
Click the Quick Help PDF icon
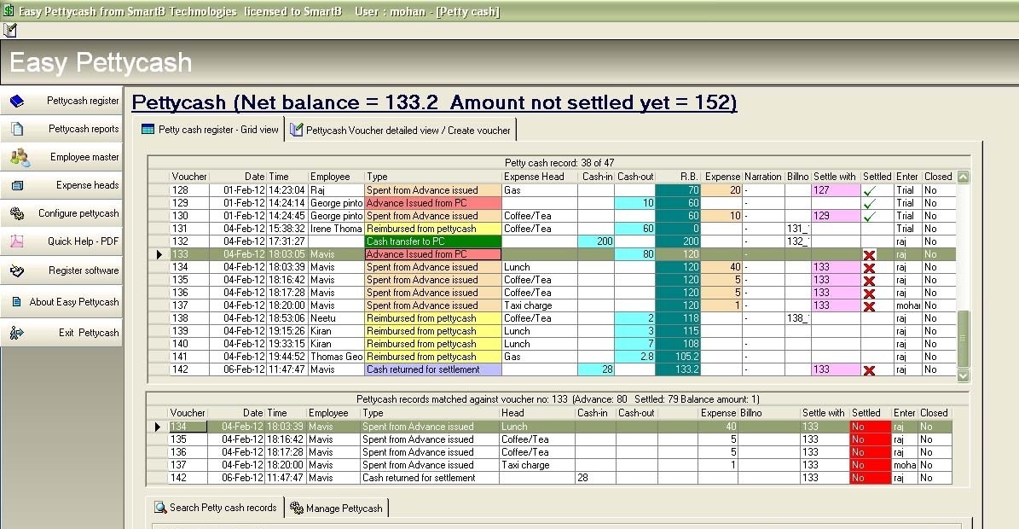(17, 241)
